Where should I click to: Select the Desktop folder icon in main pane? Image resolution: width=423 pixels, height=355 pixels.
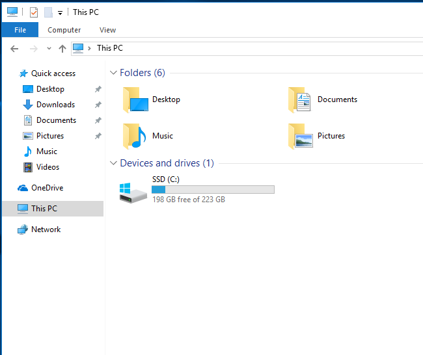pyautogui.click(x=135, y=100)
